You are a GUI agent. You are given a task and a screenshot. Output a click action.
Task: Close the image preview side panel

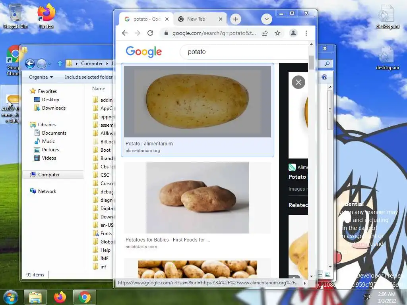point(298,82)
